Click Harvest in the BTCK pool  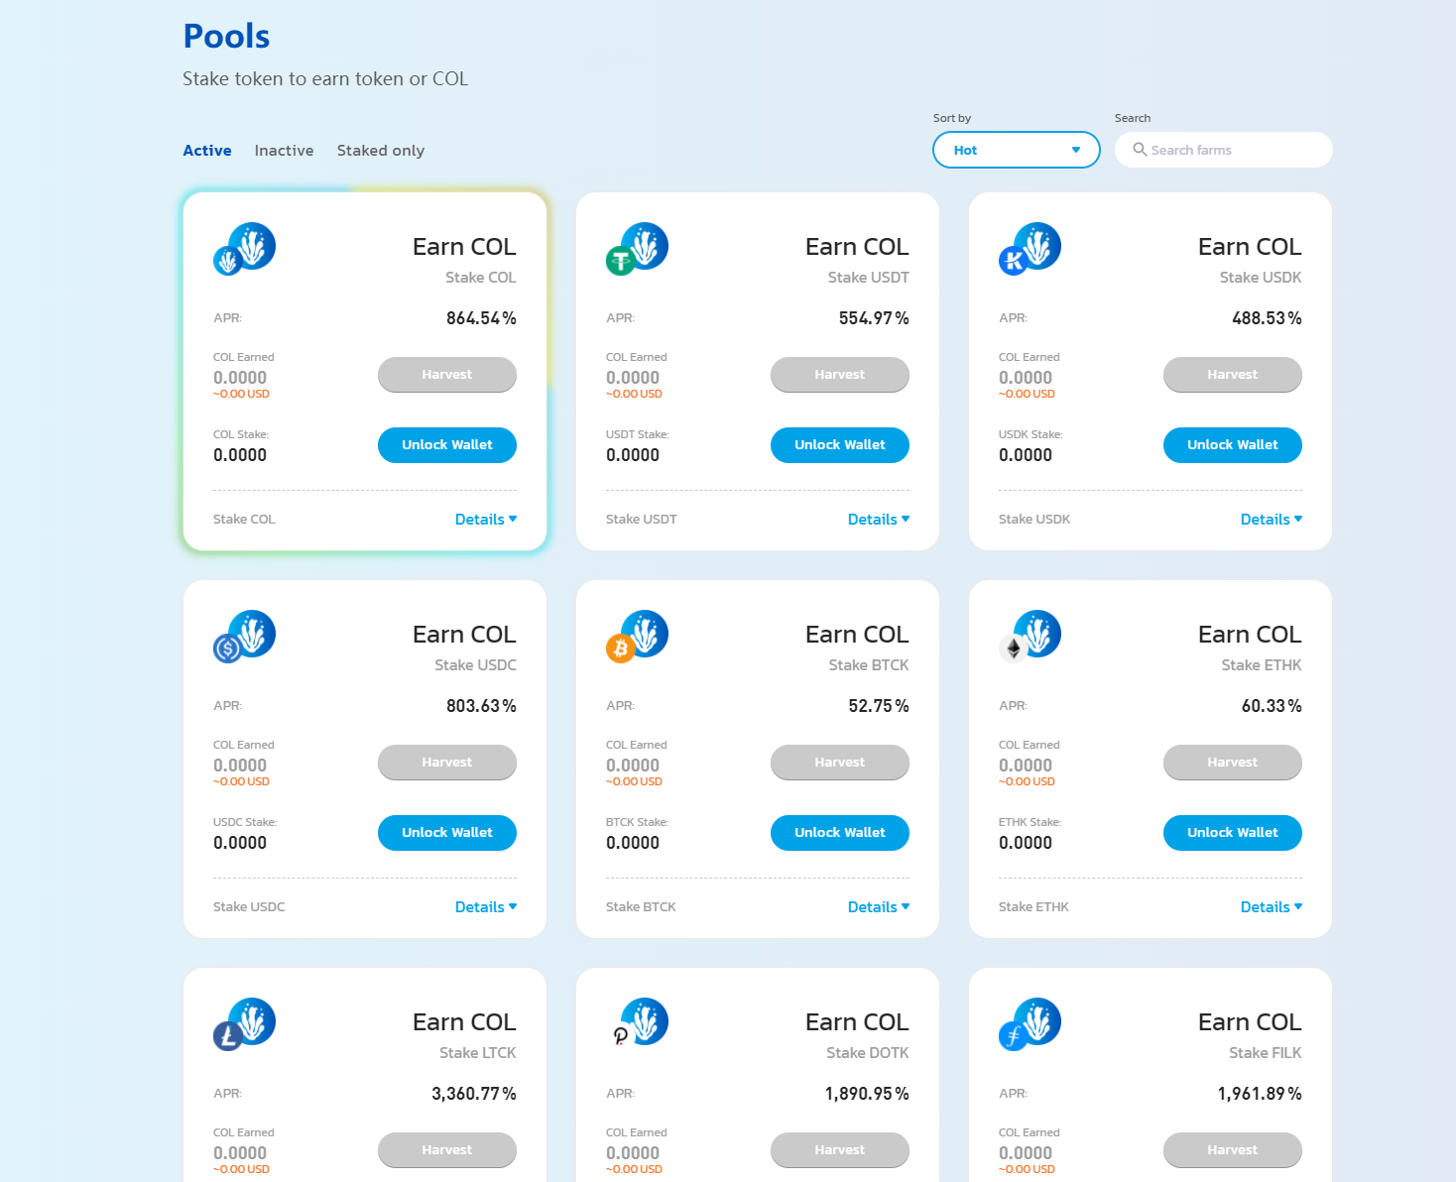click(x=840, y=763)
